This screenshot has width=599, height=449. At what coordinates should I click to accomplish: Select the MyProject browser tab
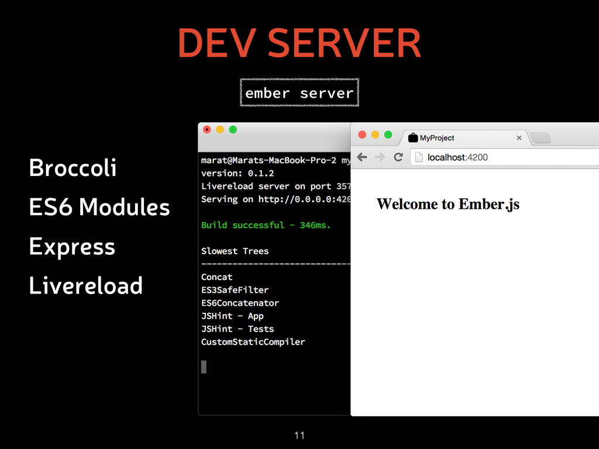464,138
